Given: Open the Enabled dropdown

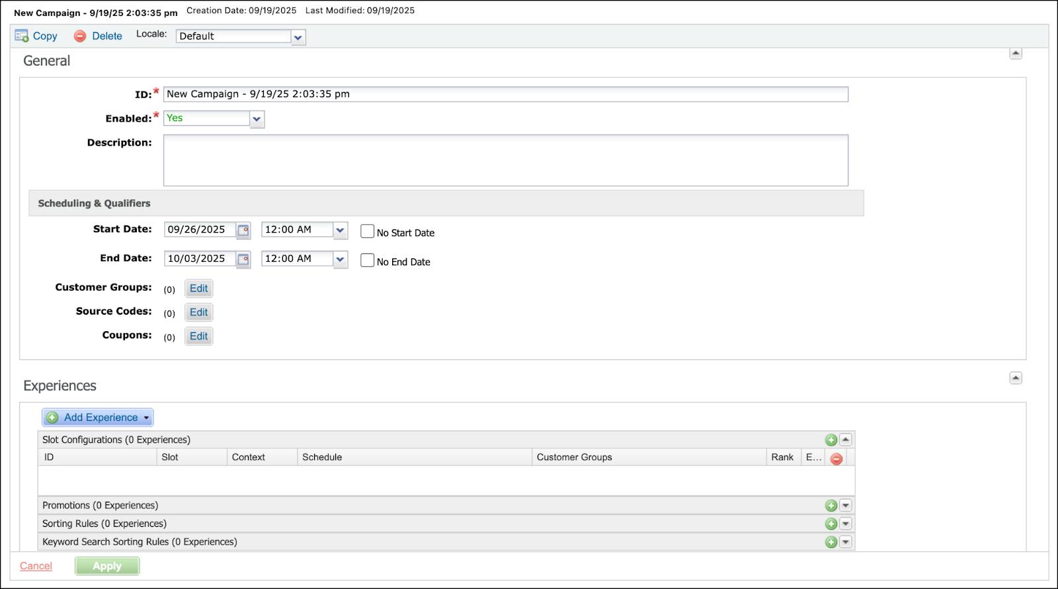Looking at the screenshot, I should [x=257, y=119].
